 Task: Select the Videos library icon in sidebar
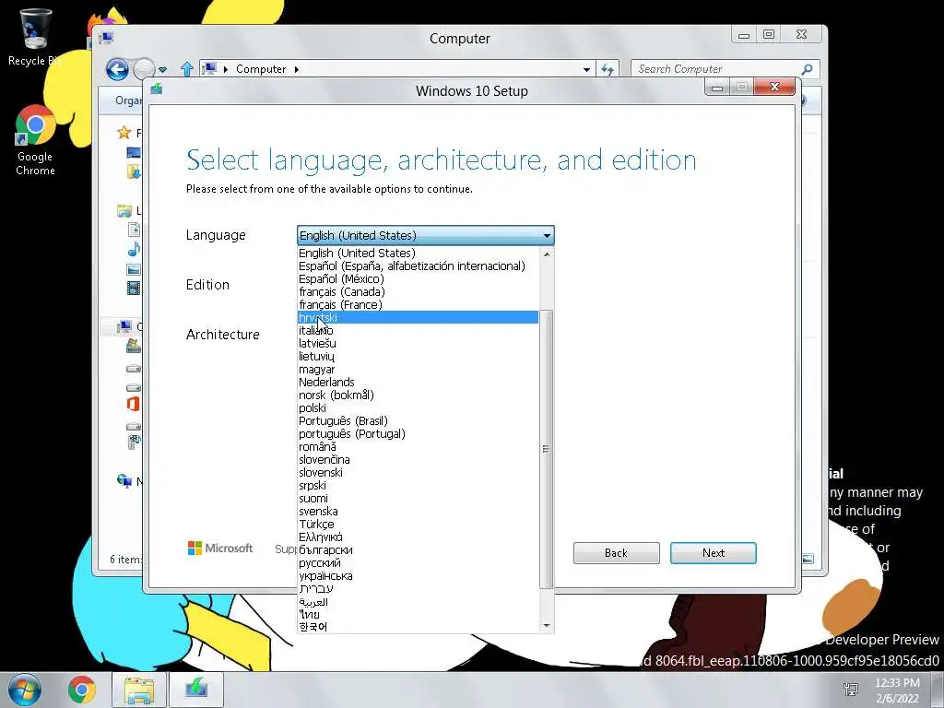(134, 288)
